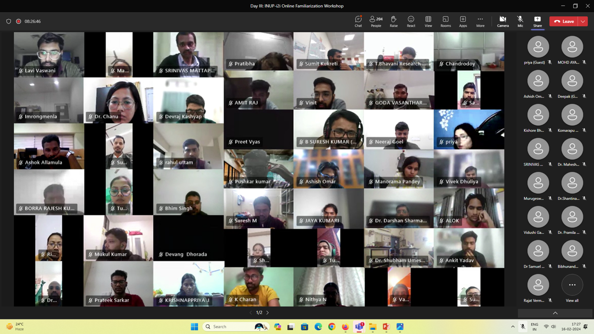
Task: Click the Share content icon
Action: click(537, 21)
